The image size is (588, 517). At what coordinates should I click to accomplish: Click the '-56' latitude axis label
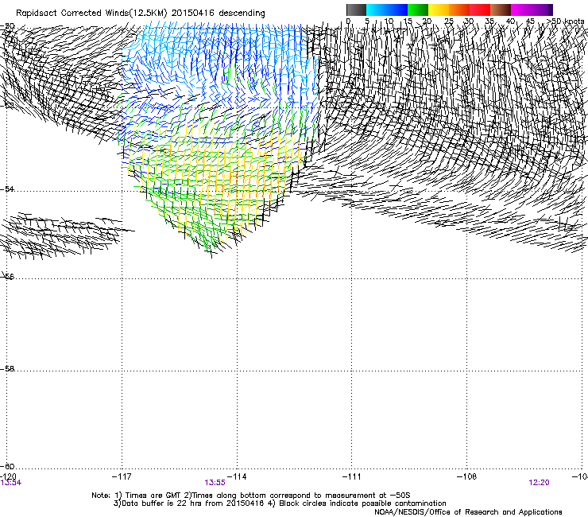7,277
